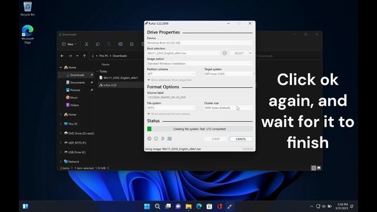Image resolution: width=377 pixels, height=212 pixels.
Task: Click the checksum icon beside boot selection
Action: coord(224,53)
